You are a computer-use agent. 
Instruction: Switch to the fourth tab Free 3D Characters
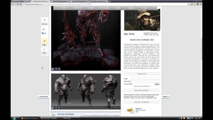[x=79, y=1]
